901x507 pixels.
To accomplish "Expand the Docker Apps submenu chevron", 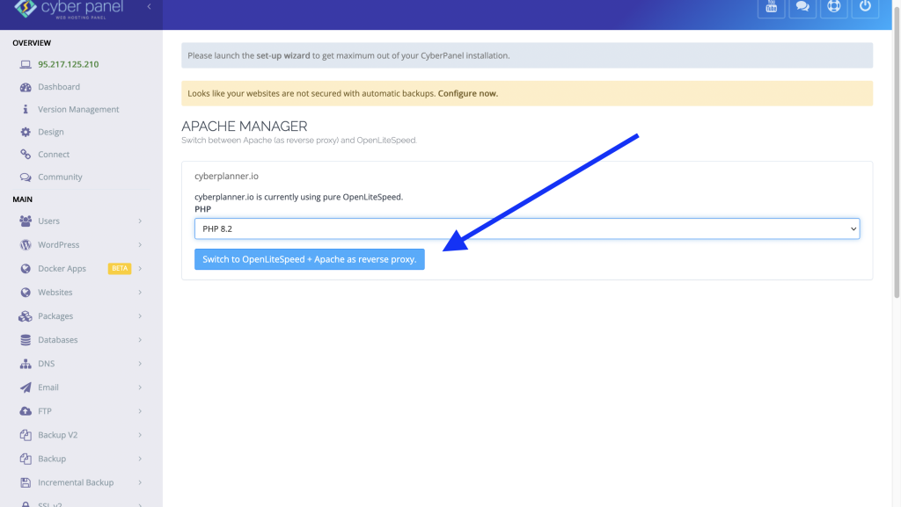I will [140, 268].
